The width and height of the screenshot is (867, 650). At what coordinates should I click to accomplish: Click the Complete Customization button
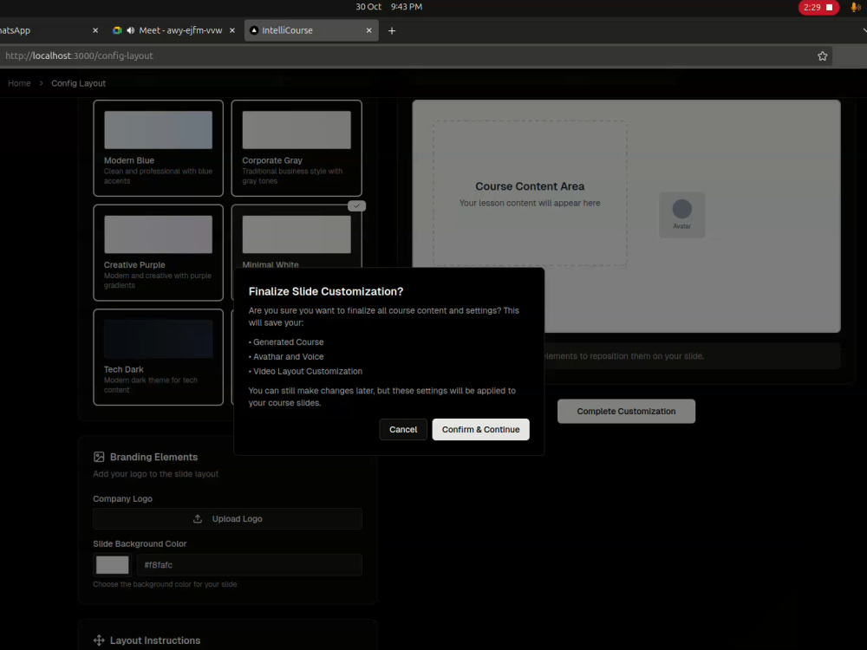pos(626,411)
